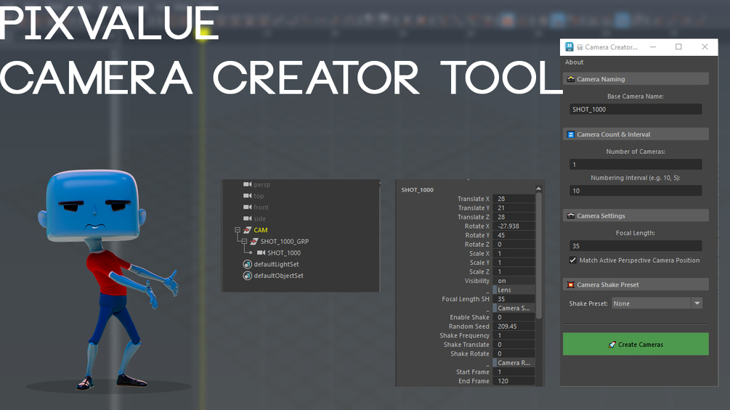
Task: Click the Enable Shake value 0
Action: click(514, 317)
